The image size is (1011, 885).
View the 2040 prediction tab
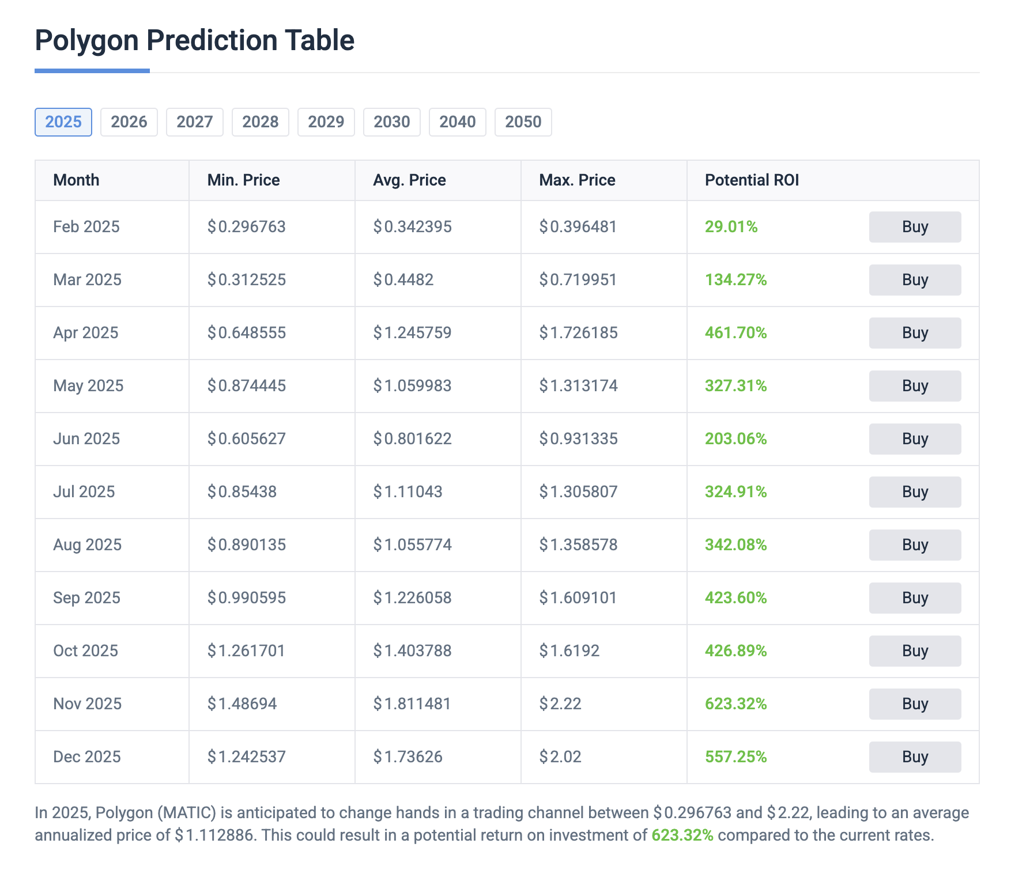click(x=458, y=122)
